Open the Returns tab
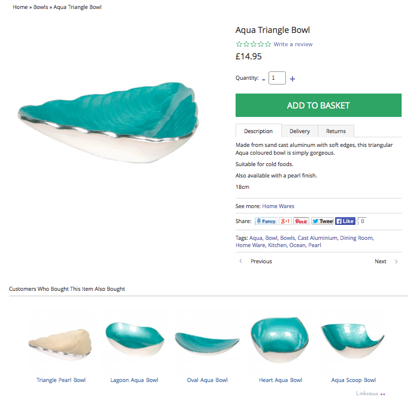Viewport: 419px width, 403px height. click(336, 131)
